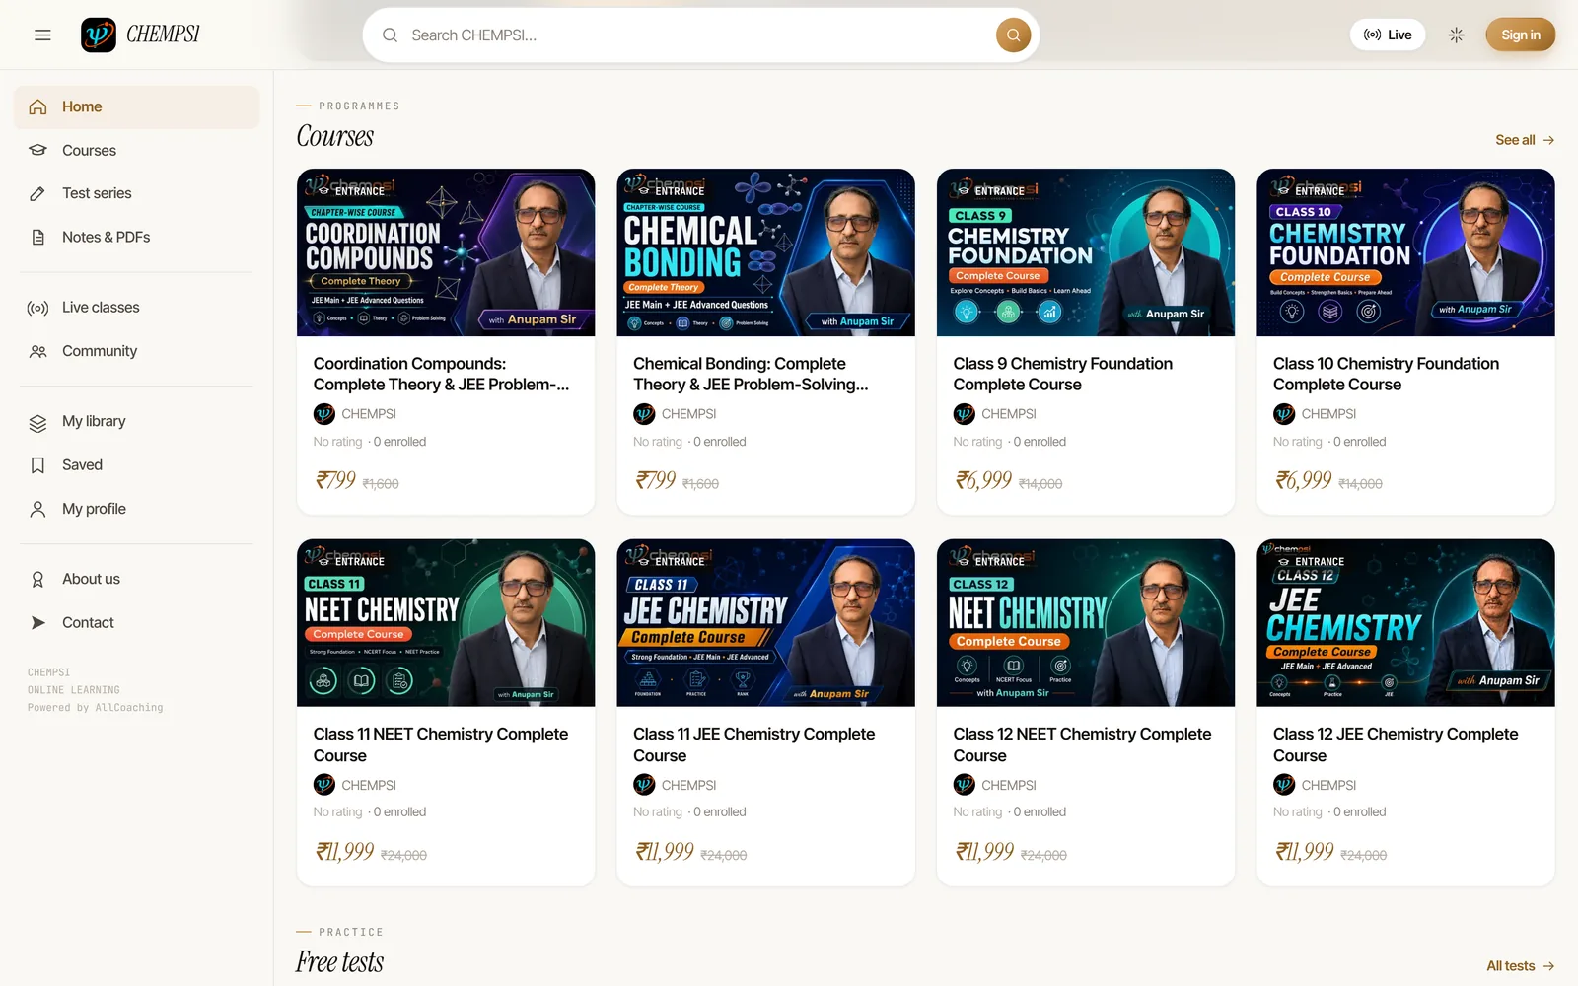Click 'Powered by AllCoaching' footer text
This screenshot has height=986, width=1578.
95,708
